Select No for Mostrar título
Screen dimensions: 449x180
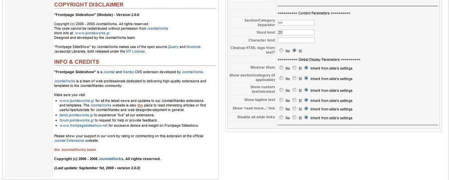(281, 68)
